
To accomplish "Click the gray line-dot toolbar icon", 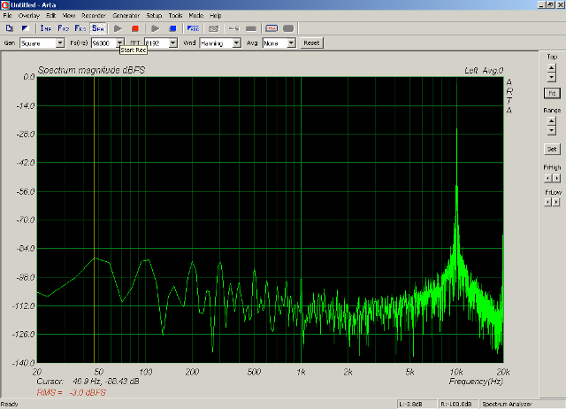I will coord(233,28).
